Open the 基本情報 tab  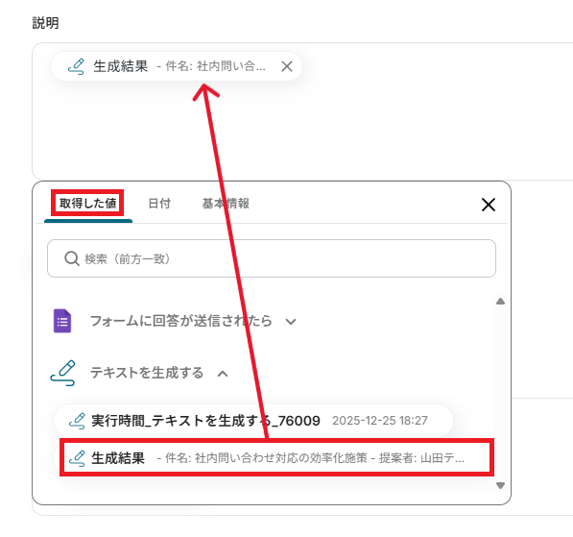click(x=226, y=204)
